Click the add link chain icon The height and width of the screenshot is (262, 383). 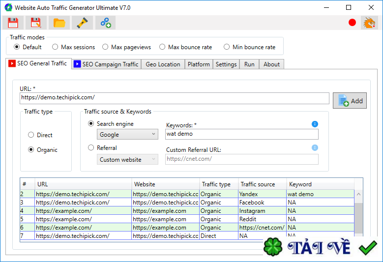coord(105,23)
